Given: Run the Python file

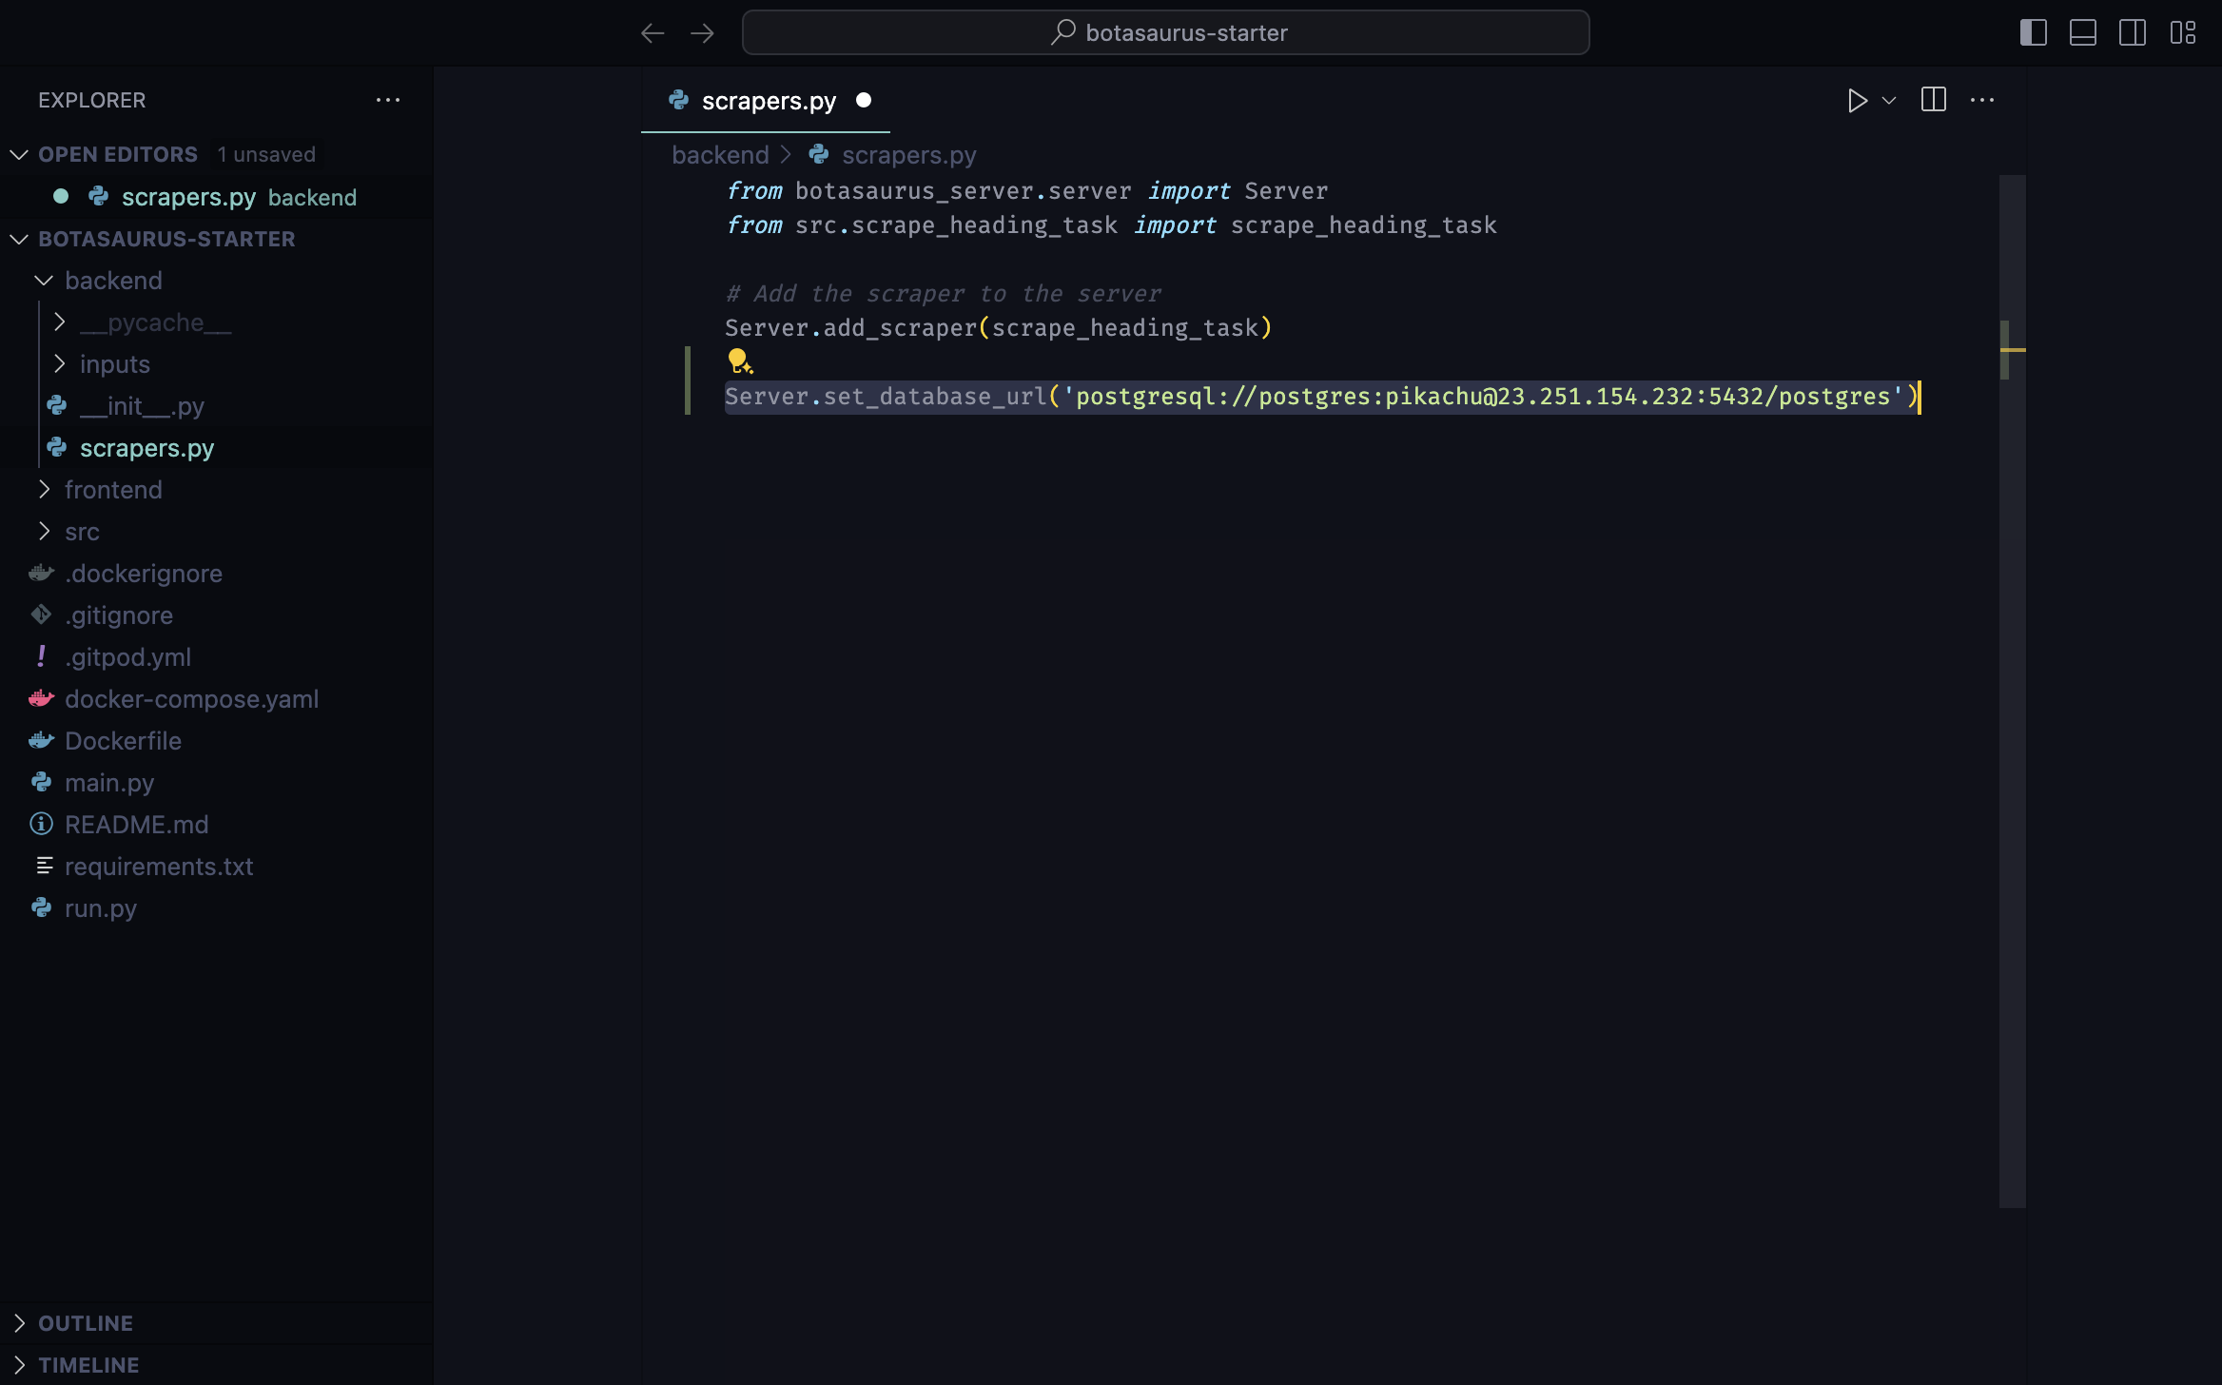Looking at the screenshot, I should pos(1857,100).
